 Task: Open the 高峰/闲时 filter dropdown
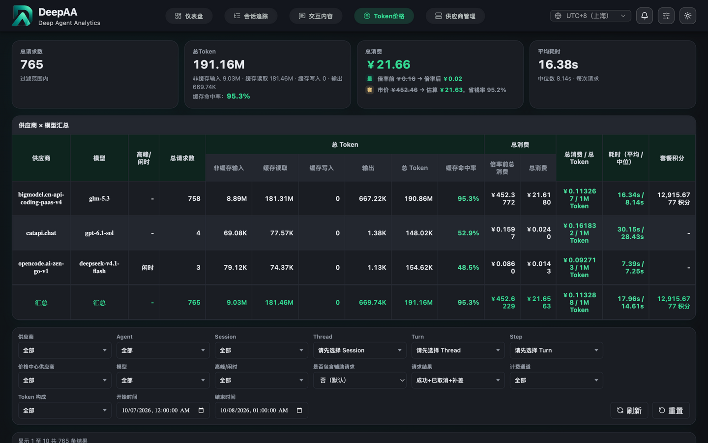pyautogui.click(x=261, y=380)
